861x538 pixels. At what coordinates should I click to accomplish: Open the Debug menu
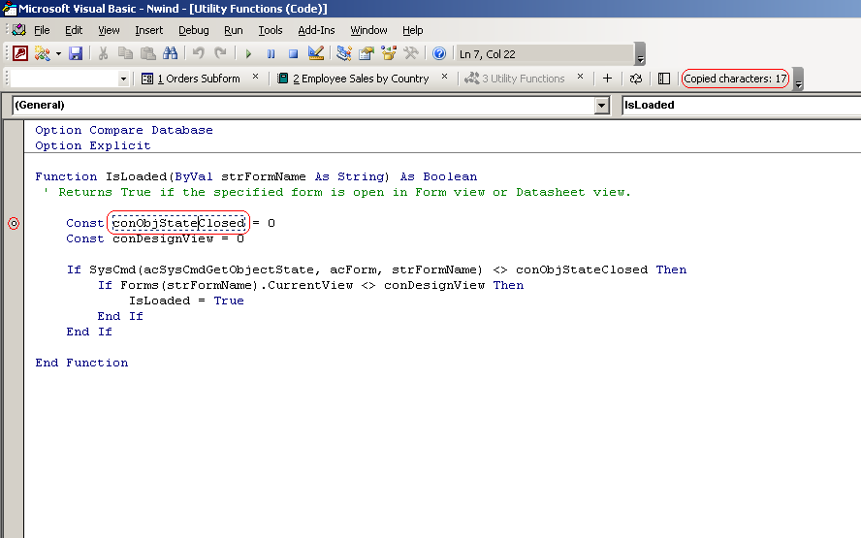pyautogui.click(x=194, y=30)
